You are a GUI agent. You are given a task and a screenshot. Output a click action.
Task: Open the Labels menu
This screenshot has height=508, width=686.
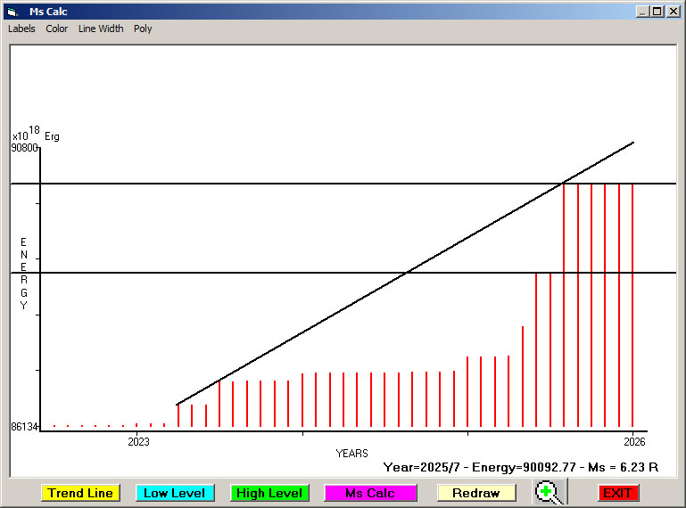[x=21, y=29]
